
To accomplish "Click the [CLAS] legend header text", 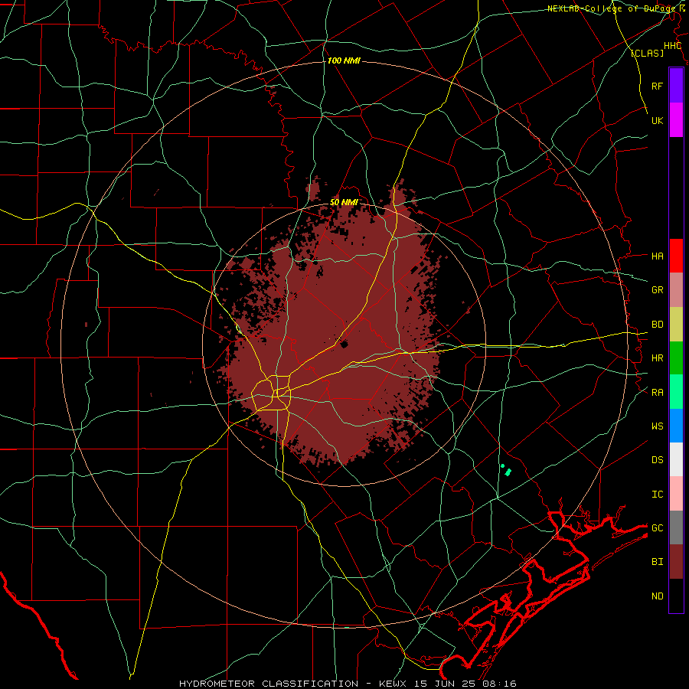I will 647,53.
